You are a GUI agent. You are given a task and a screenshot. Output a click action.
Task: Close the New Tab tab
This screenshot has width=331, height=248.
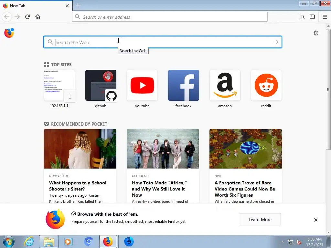point(67,6)
